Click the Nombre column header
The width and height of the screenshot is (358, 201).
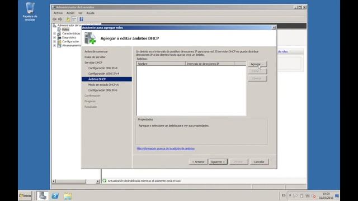161,64
